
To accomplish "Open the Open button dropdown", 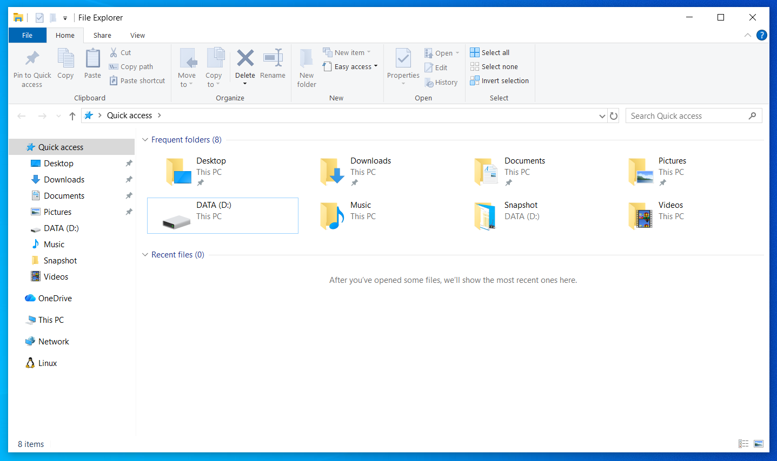I will [457, 53].
